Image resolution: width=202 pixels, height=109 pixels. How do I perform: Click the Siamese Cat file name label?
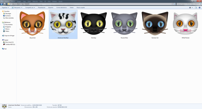click(155, 38)
